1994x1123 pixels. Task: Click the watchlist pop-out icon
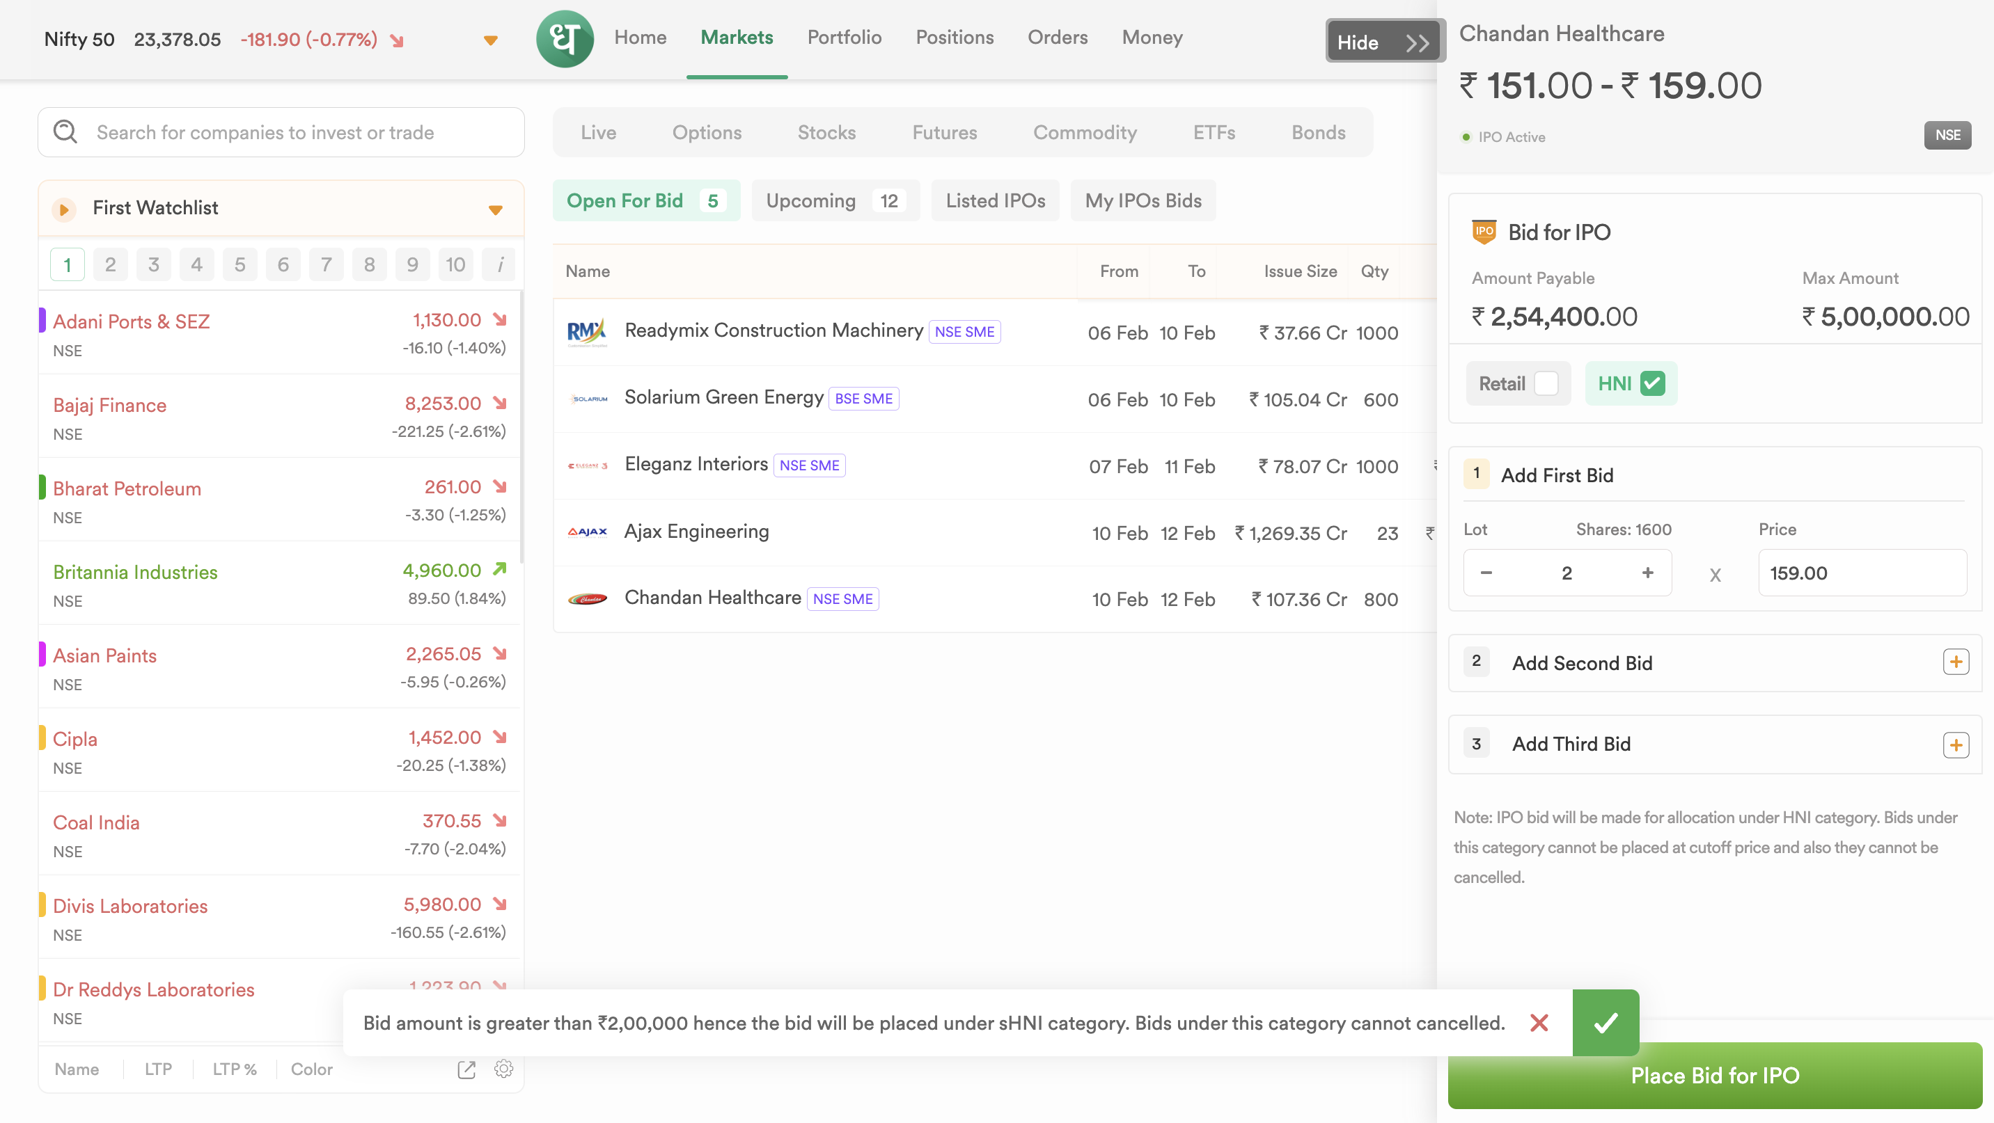(x=466, y=1069)
